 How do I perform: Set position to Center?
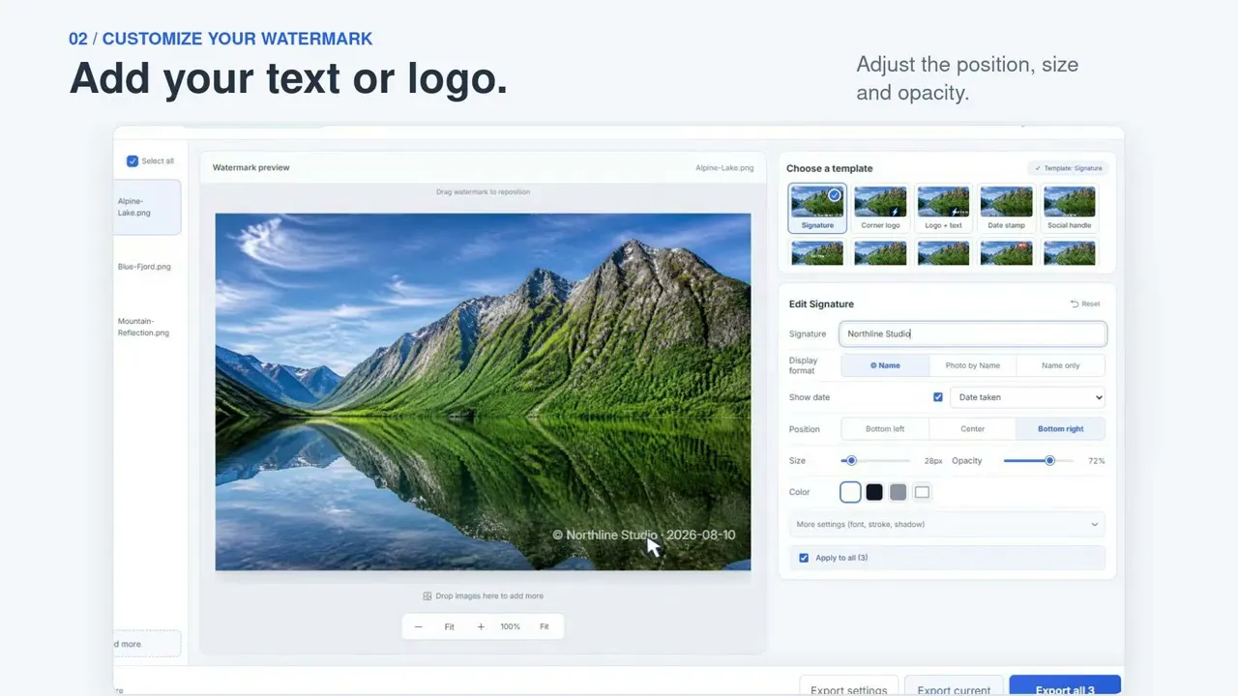click(973, 429)
